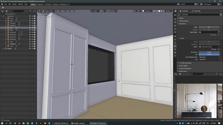Image resolution: width=223 pixels, height=125 pixels.
Task: Select solid viewport shading mode icon
Action: [159, 11]
